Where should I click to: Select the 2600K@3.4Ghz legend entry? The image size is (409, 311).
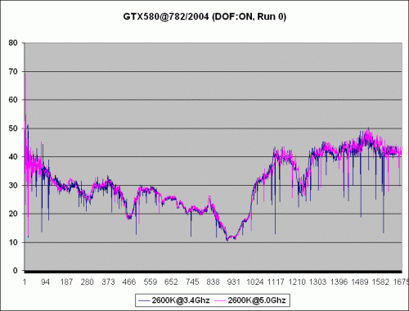(173, 300)
